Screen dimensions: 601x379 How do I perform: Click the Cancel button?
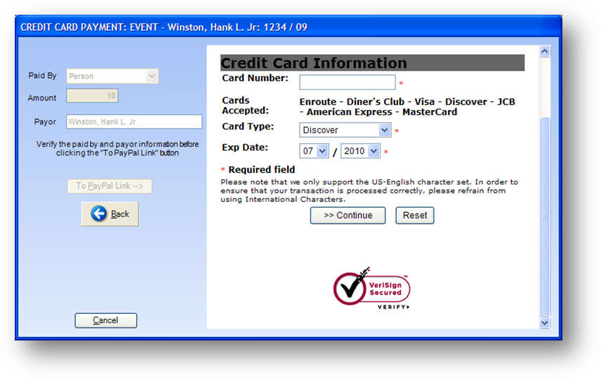(x=106, y=320)
